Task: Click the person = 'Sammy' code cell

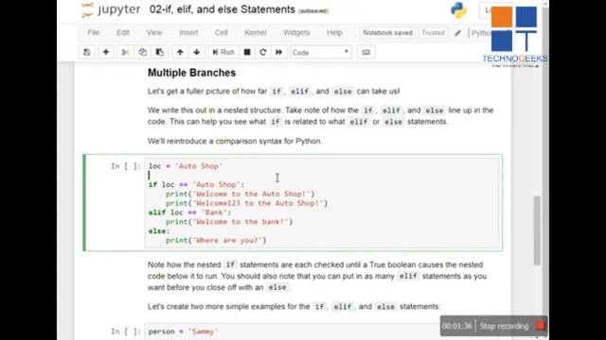Action: coord(293,331)
